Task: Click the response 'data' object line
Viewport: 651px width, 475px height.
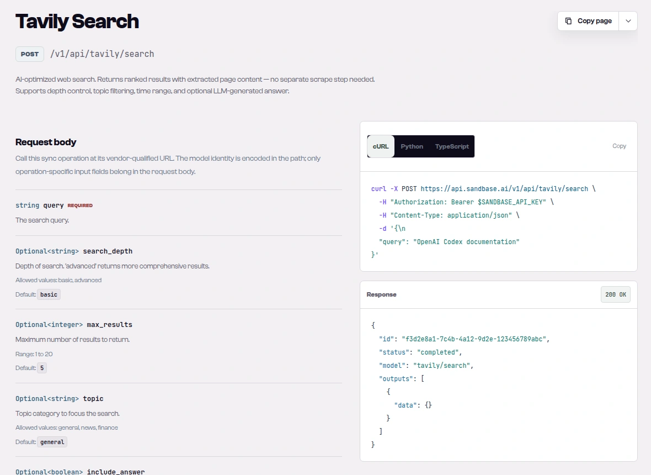Action: coord(413,405)
